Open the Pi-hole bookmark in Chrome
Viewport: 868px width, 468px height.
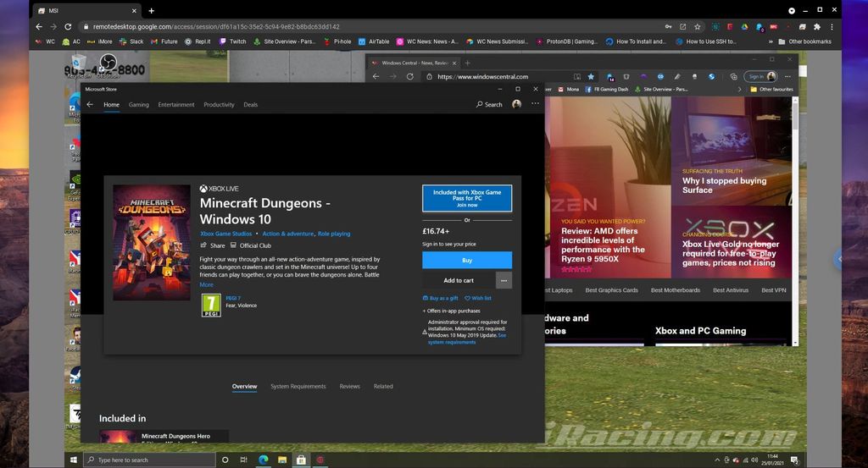(x=337, y=41)
